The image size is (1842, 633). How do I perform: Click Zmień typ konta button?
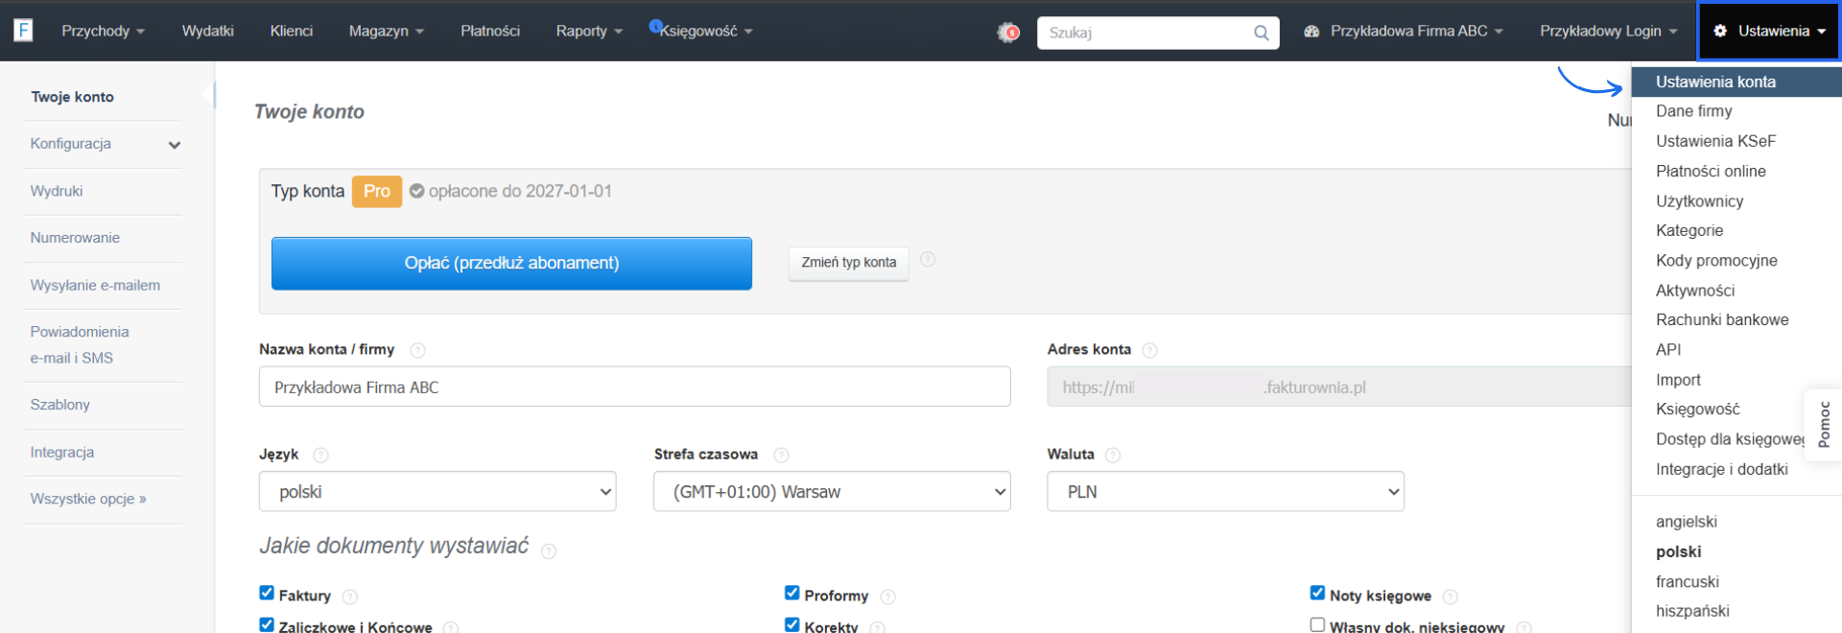[x=848, y=263]
